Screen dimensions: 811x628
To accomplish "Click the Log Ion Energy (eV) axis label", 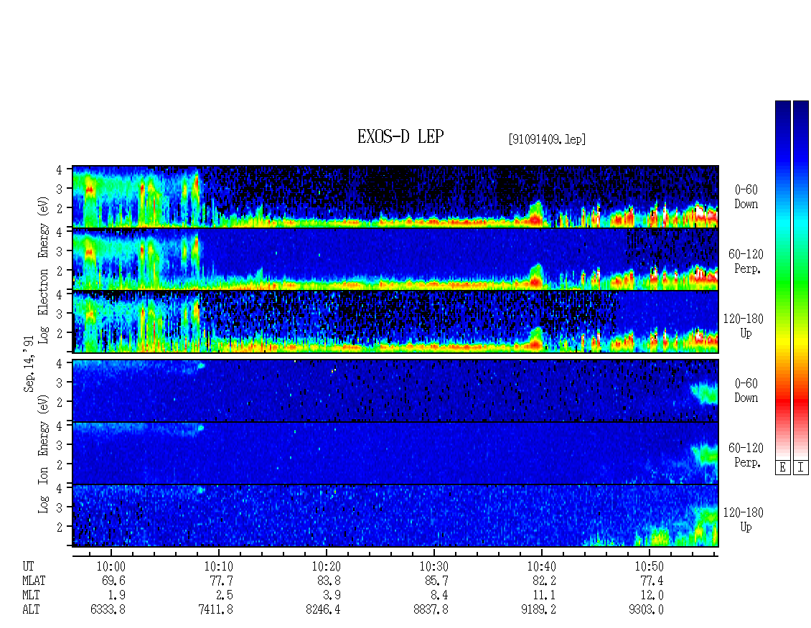I will pos(44,454).
